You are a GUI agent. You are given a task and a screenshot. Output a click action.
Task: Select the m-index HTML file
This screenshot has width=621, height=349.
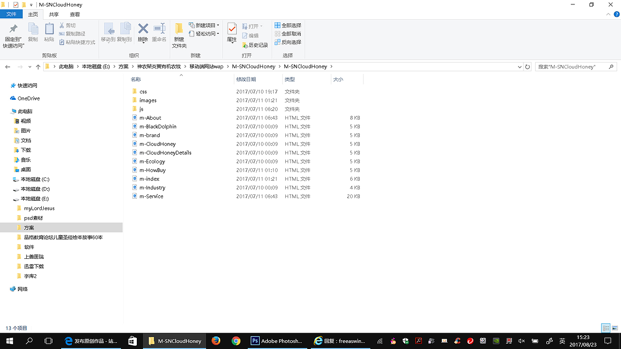tap(149, 179)
